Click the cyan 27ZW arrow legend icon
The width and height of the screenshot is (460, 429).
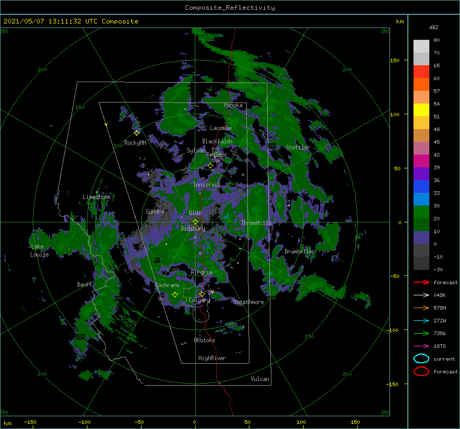pos(421,321)
